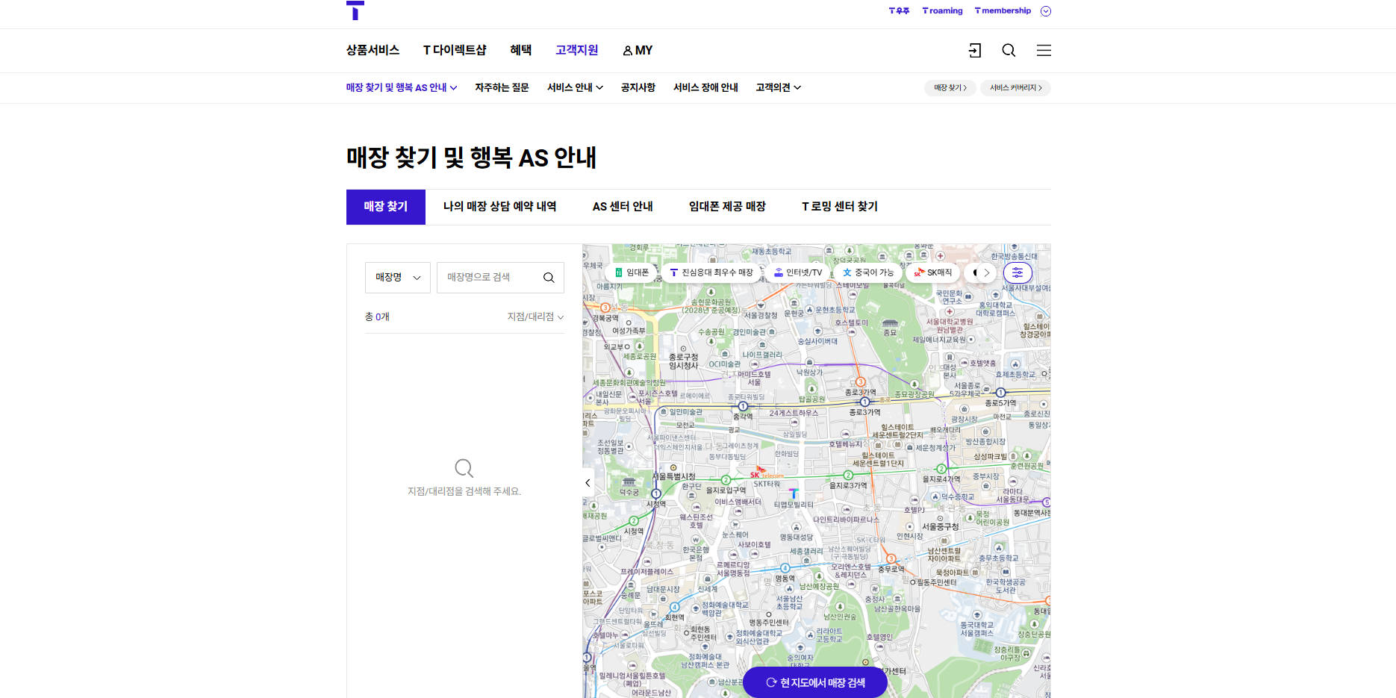1396x698 pixels.
Task: Open the map filter settings icon
Action: point(1018,272)
